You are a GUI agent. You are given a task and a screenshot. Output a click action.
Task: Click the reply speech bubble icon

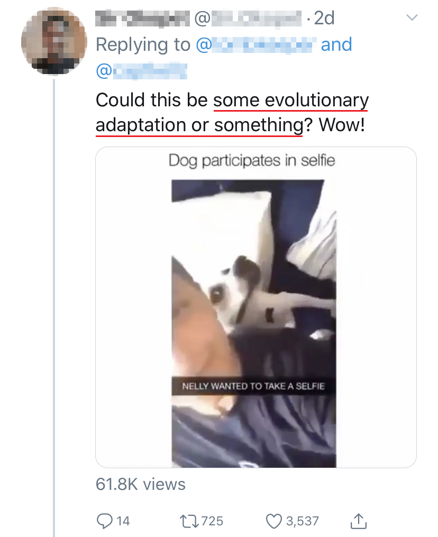[x=104, y=521]
